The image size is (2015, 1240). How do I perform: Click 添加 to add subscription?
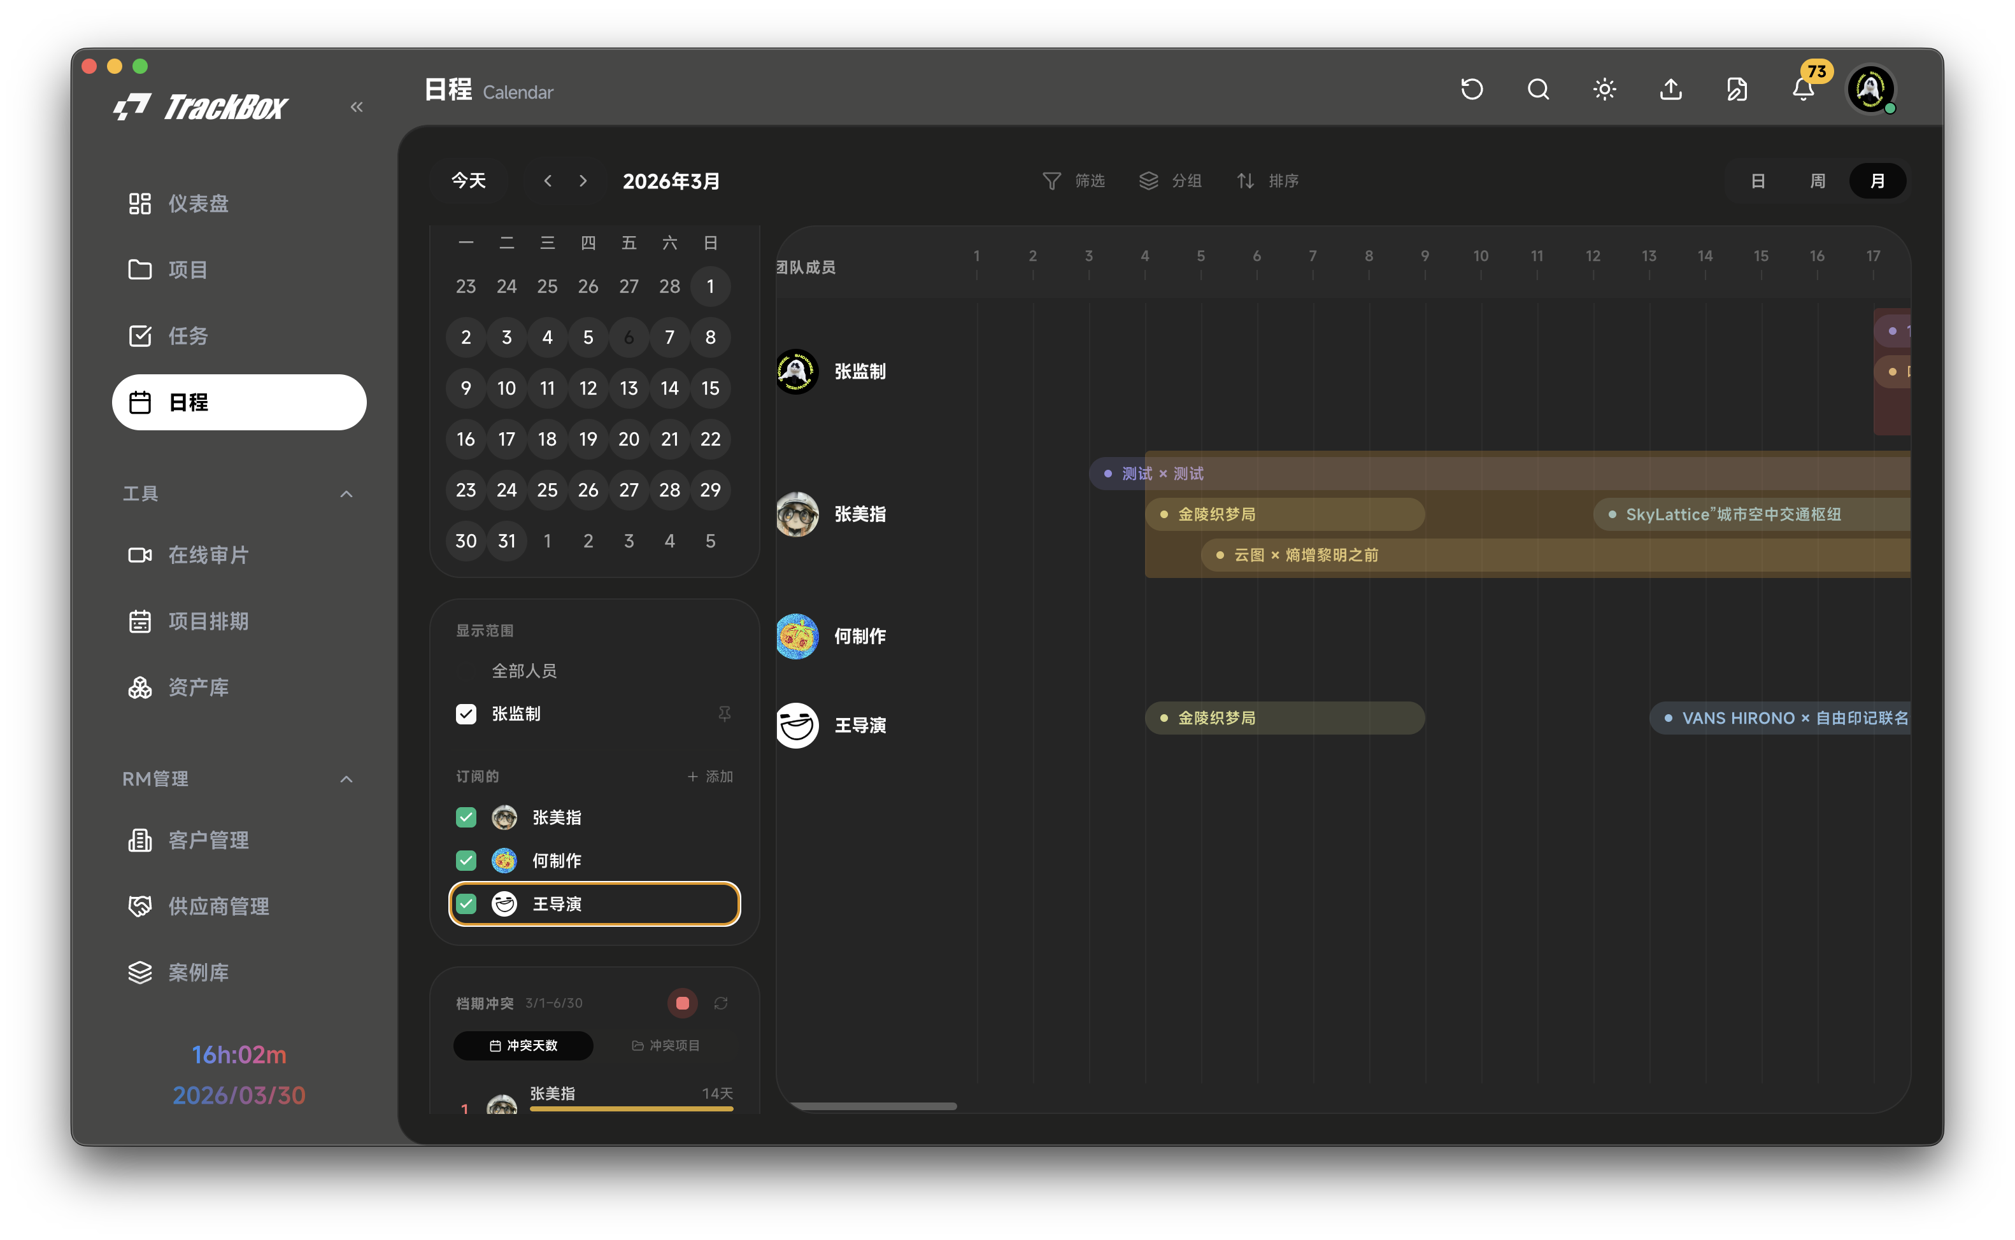point(709,777)
